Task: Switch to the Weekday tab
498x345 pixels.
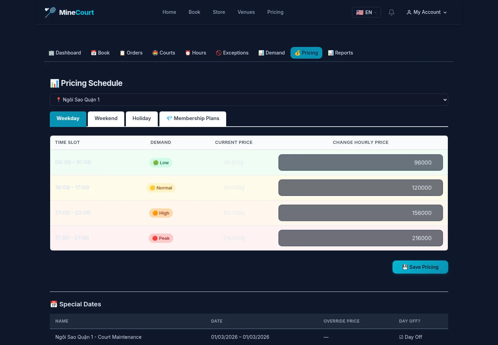Action: 68,119
